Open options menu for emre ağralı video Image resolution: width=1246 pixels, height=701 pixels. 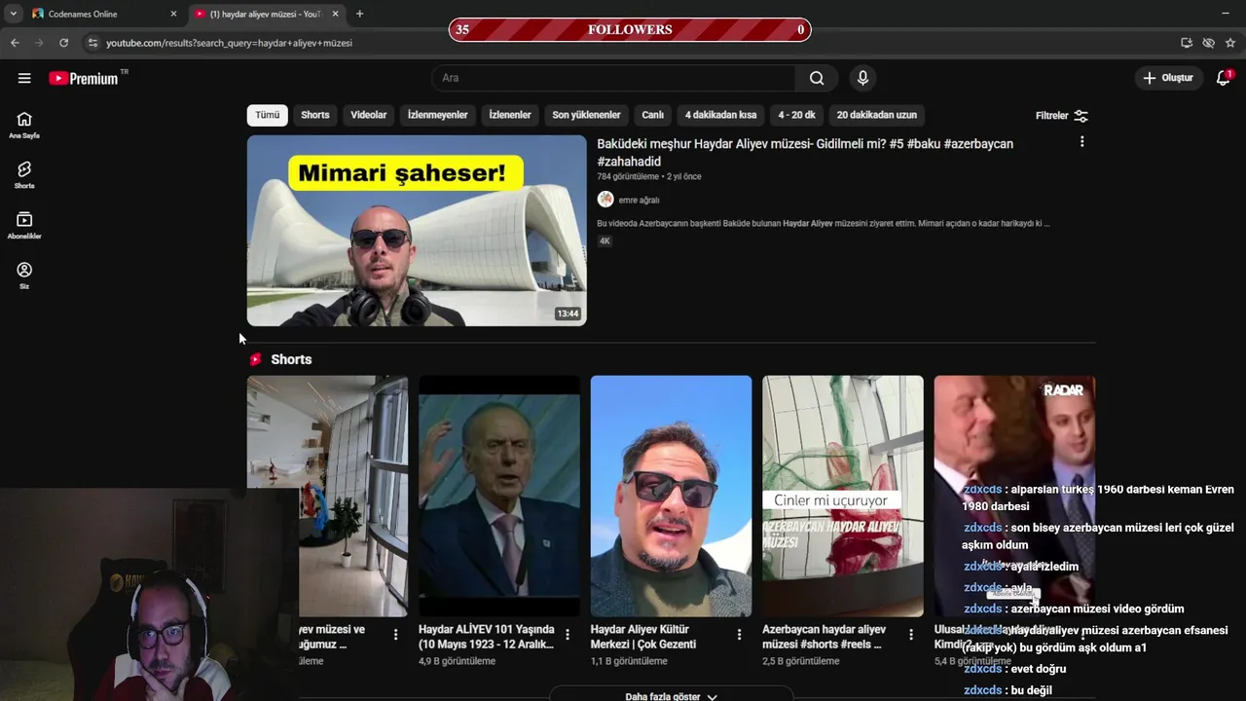1081,142
